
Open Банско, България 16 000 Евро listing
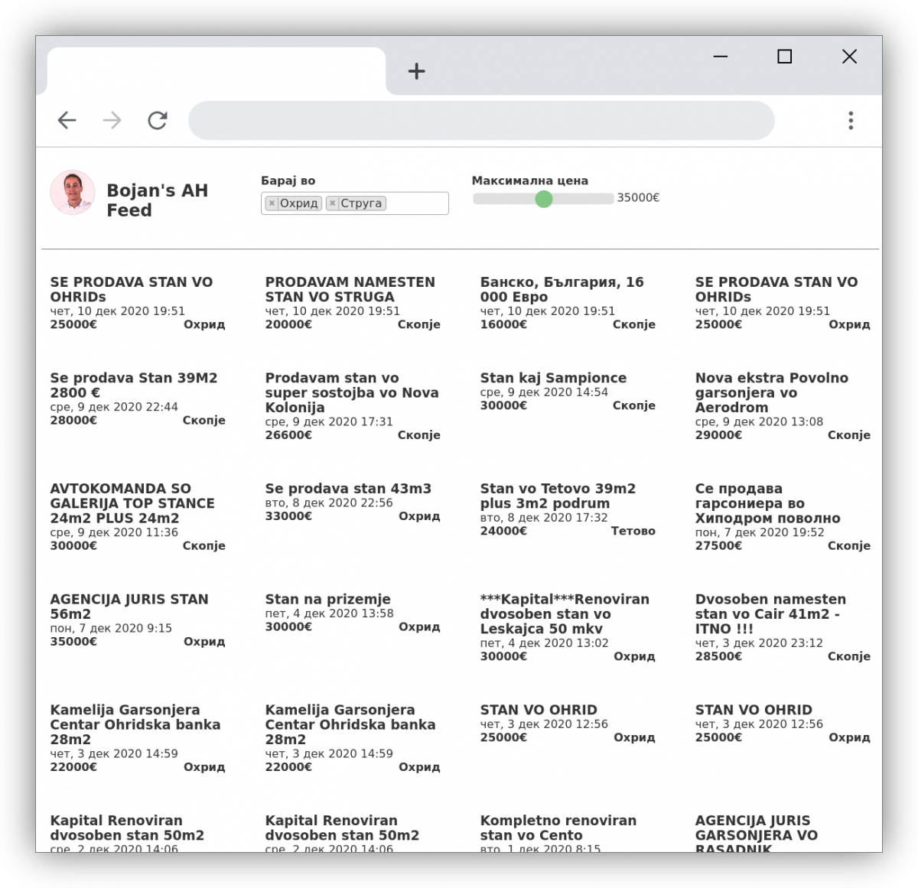[562, 289]
